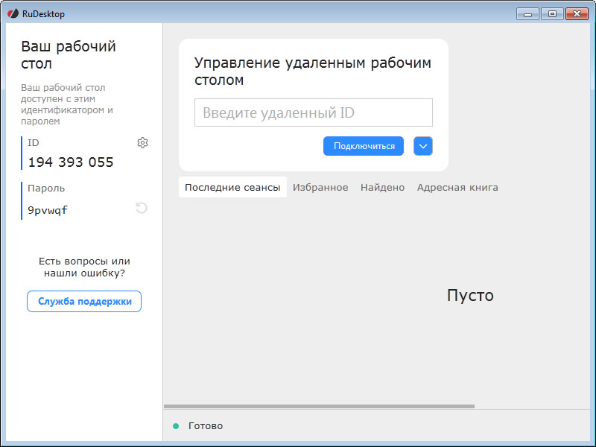Click the Готово status text
Screen dimensions: 596x447
(206, 426)
